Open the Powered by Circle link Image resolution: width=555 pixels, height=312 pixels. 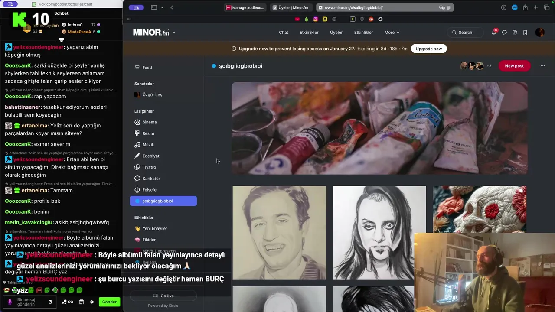163,305
